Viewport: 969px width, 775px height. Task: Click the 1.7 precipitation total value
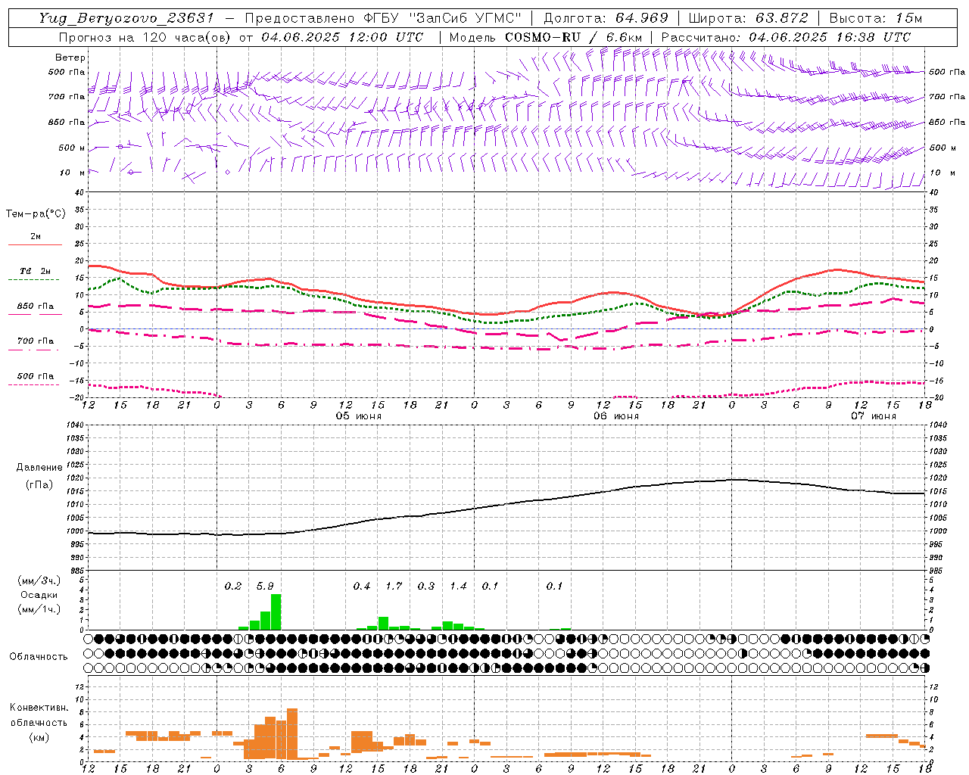pyautogui.click(x=394, y=587)
